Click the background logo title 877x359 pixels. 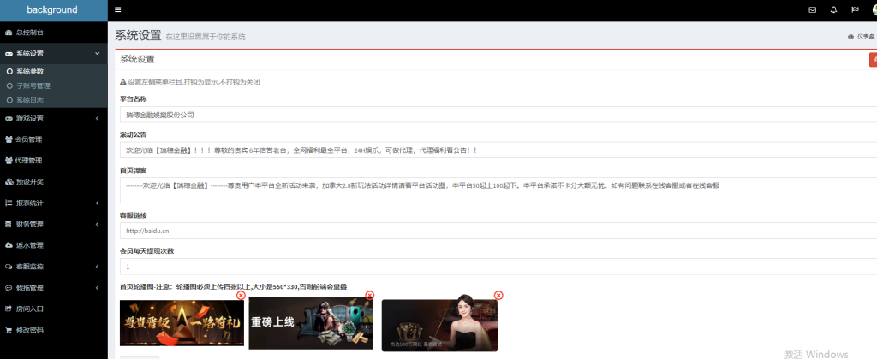click(x=52, y=10)
